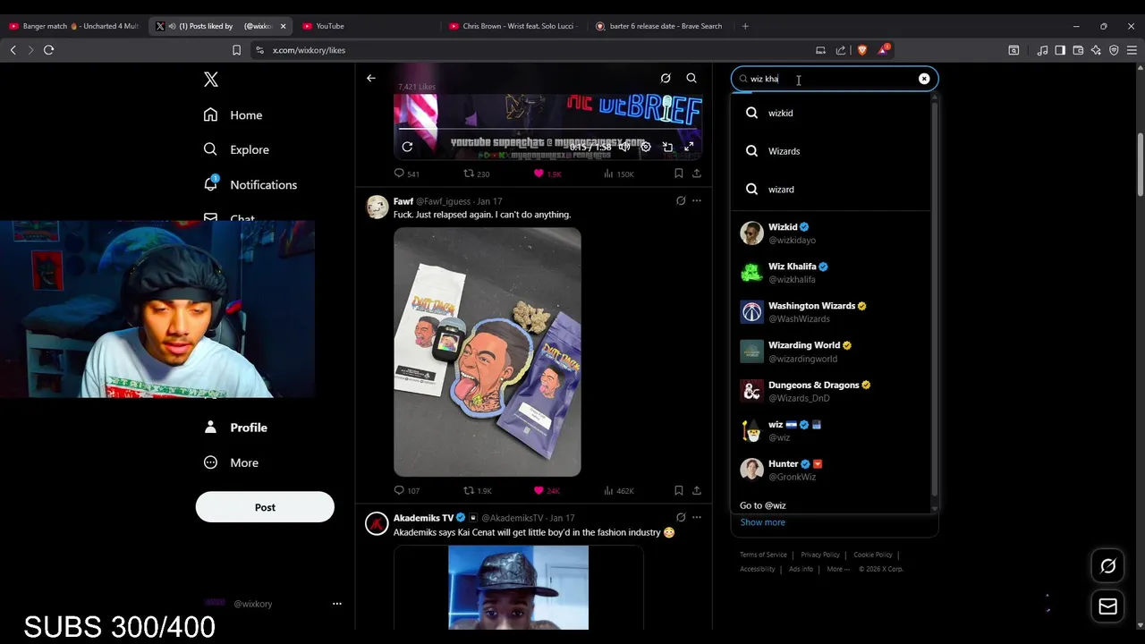1145x644 pixels.
Task: Go back using the arrow above likes
Action: pos(371,78)
